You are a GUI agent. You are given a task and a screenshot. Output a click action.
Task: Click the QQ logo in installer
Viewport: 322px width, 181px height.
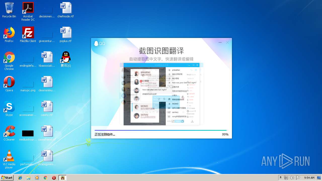pyautogui.click(x=99, y=43)
